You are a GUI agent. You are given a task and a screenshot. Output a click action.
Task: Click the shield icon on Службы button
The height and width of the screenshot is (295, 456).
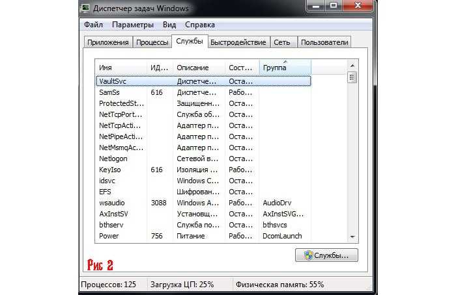click(x=308, y=255)
